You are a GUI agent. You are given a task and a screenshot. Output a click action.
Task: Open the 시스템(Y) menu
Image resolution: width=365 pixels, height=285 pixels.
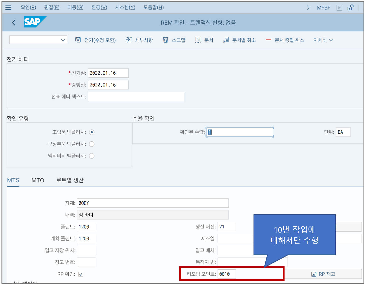(x=125, y=8)
